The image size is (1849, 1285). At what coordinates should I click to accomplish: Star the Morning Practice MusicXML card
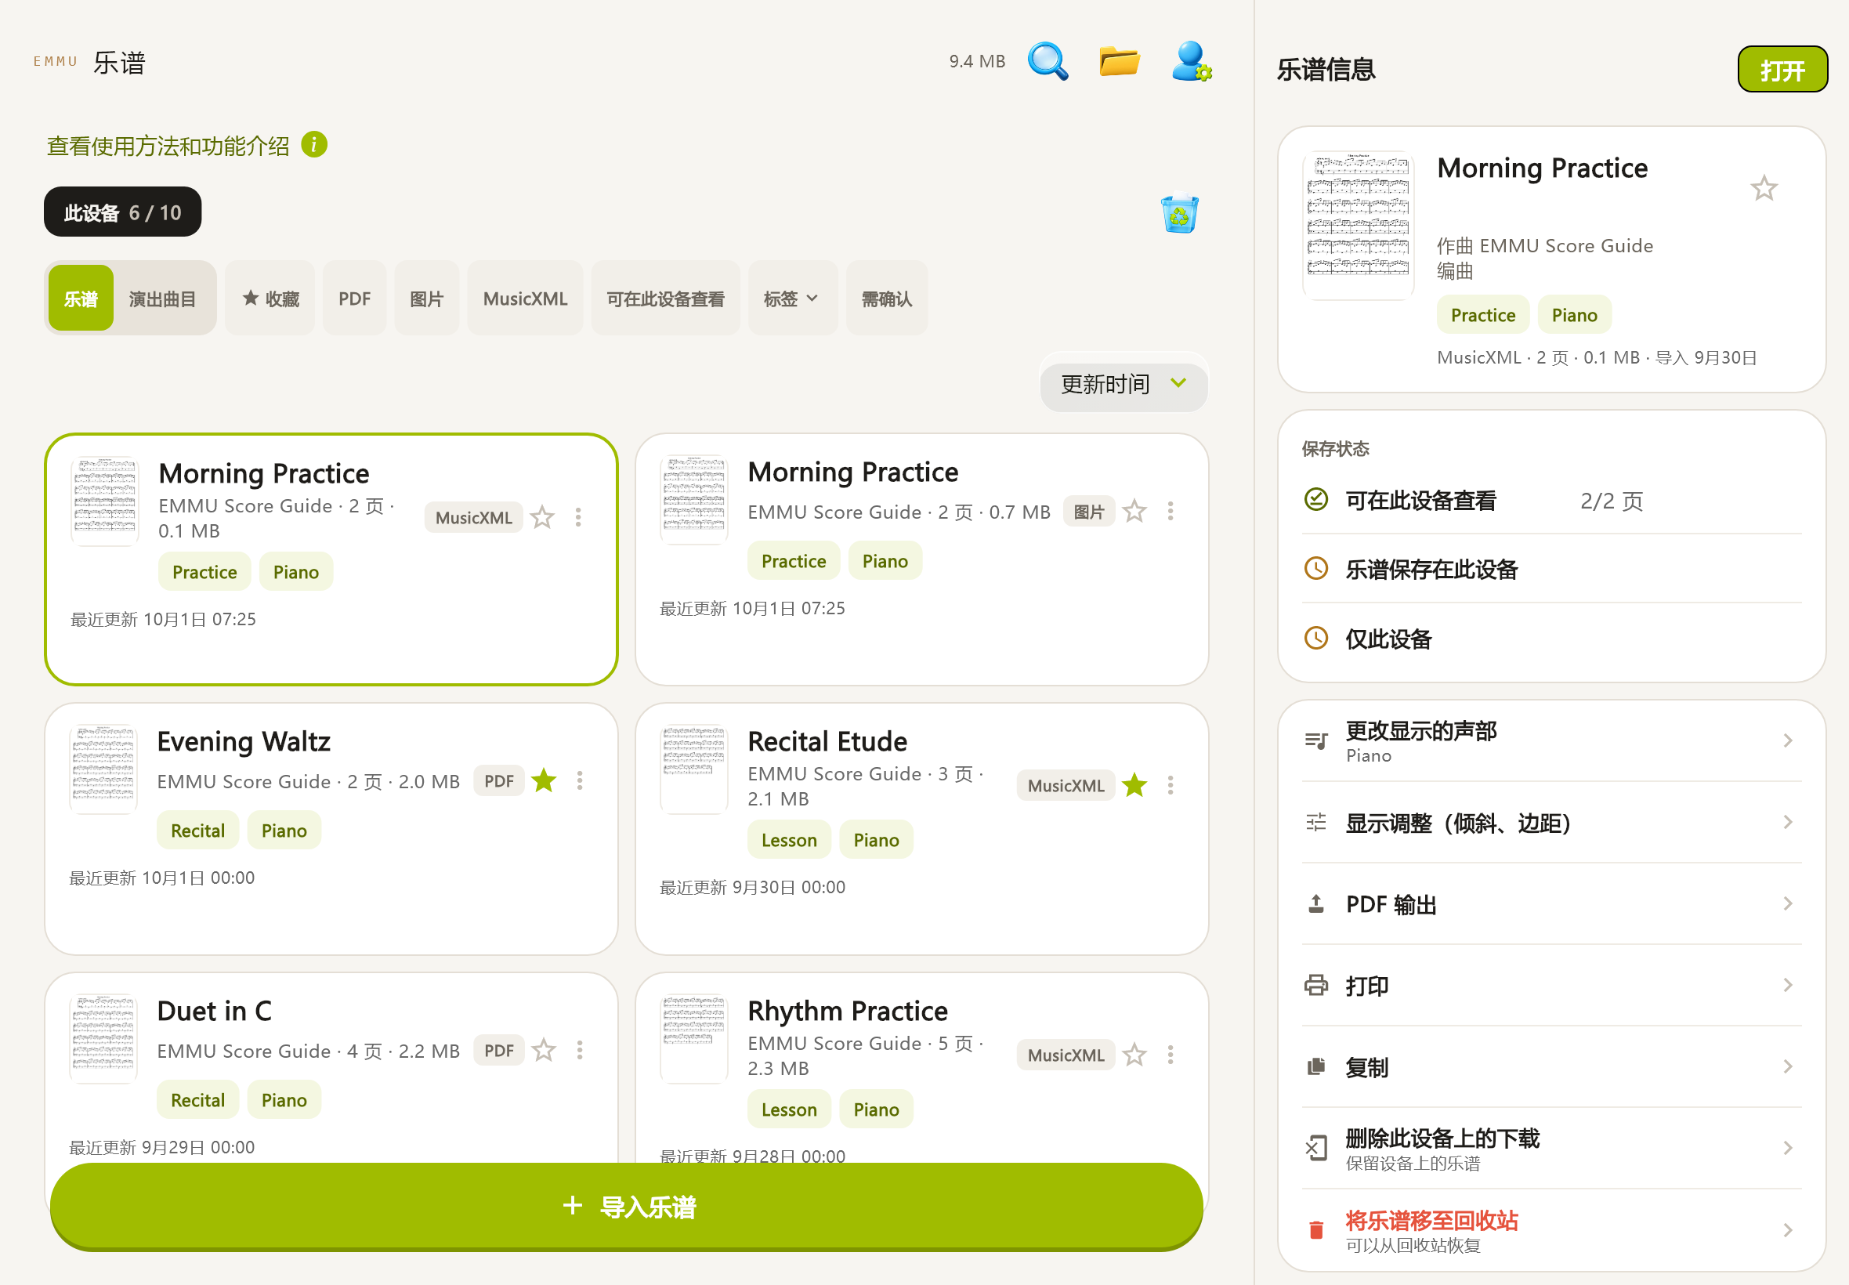[542, 517]
